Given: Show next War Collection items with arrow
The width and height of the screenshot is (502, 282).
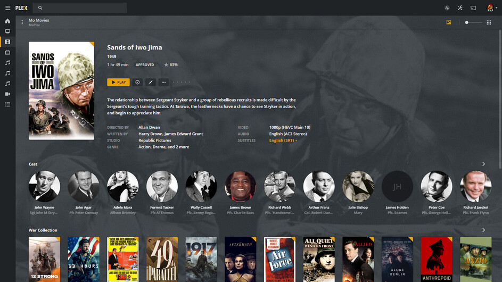Looking at the screenshot, I should tap(483, 230).
